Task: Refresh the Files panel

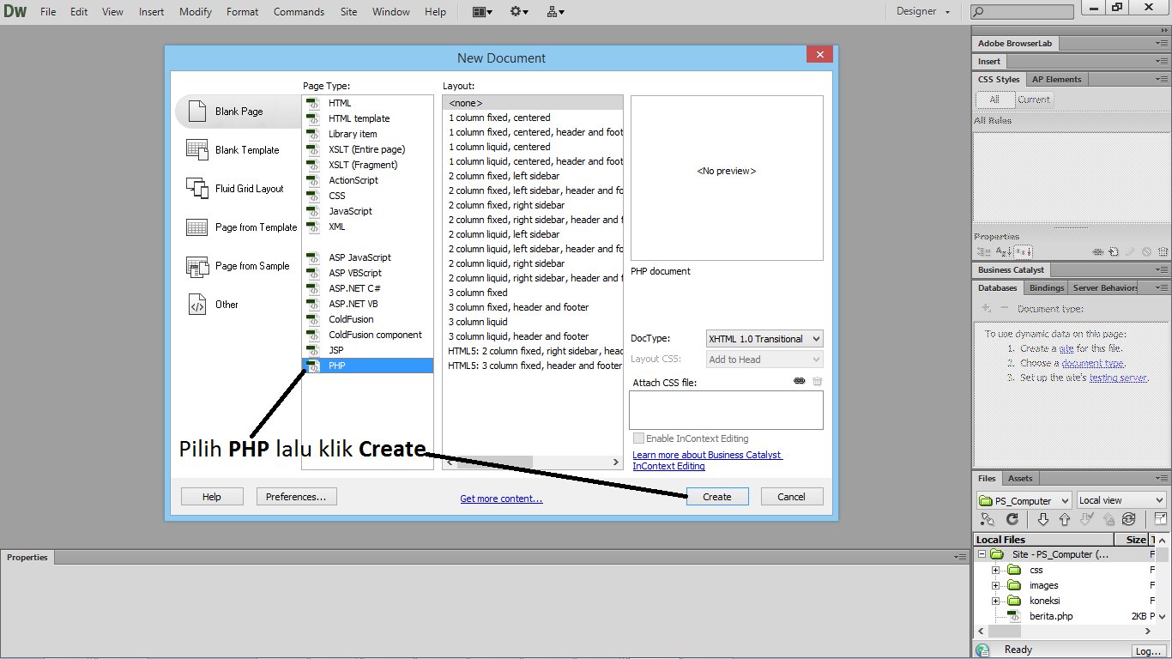Action: [x=1012, y=519]
